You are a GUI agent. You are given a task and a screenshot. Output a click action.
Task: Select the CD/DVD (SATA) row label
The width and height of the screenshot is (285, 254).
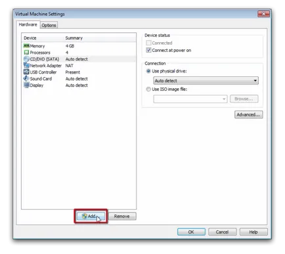pos(45,59)
